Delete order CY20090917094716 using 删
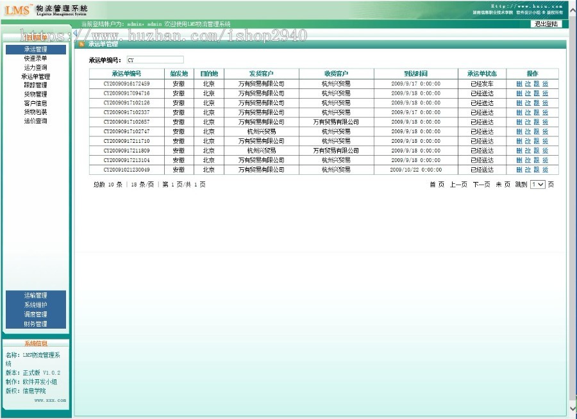Viewport: 577px width, 419px height. 519,93
